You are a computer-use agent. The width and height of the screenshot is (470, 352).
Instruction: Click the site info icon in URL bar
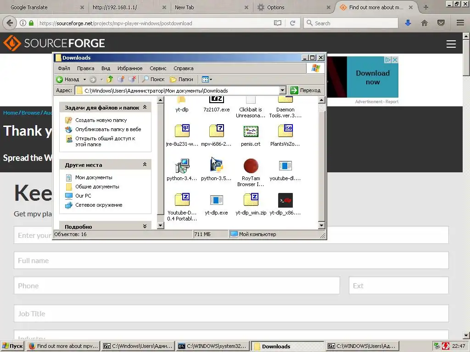pyautogui.click(x=23, y=23)
